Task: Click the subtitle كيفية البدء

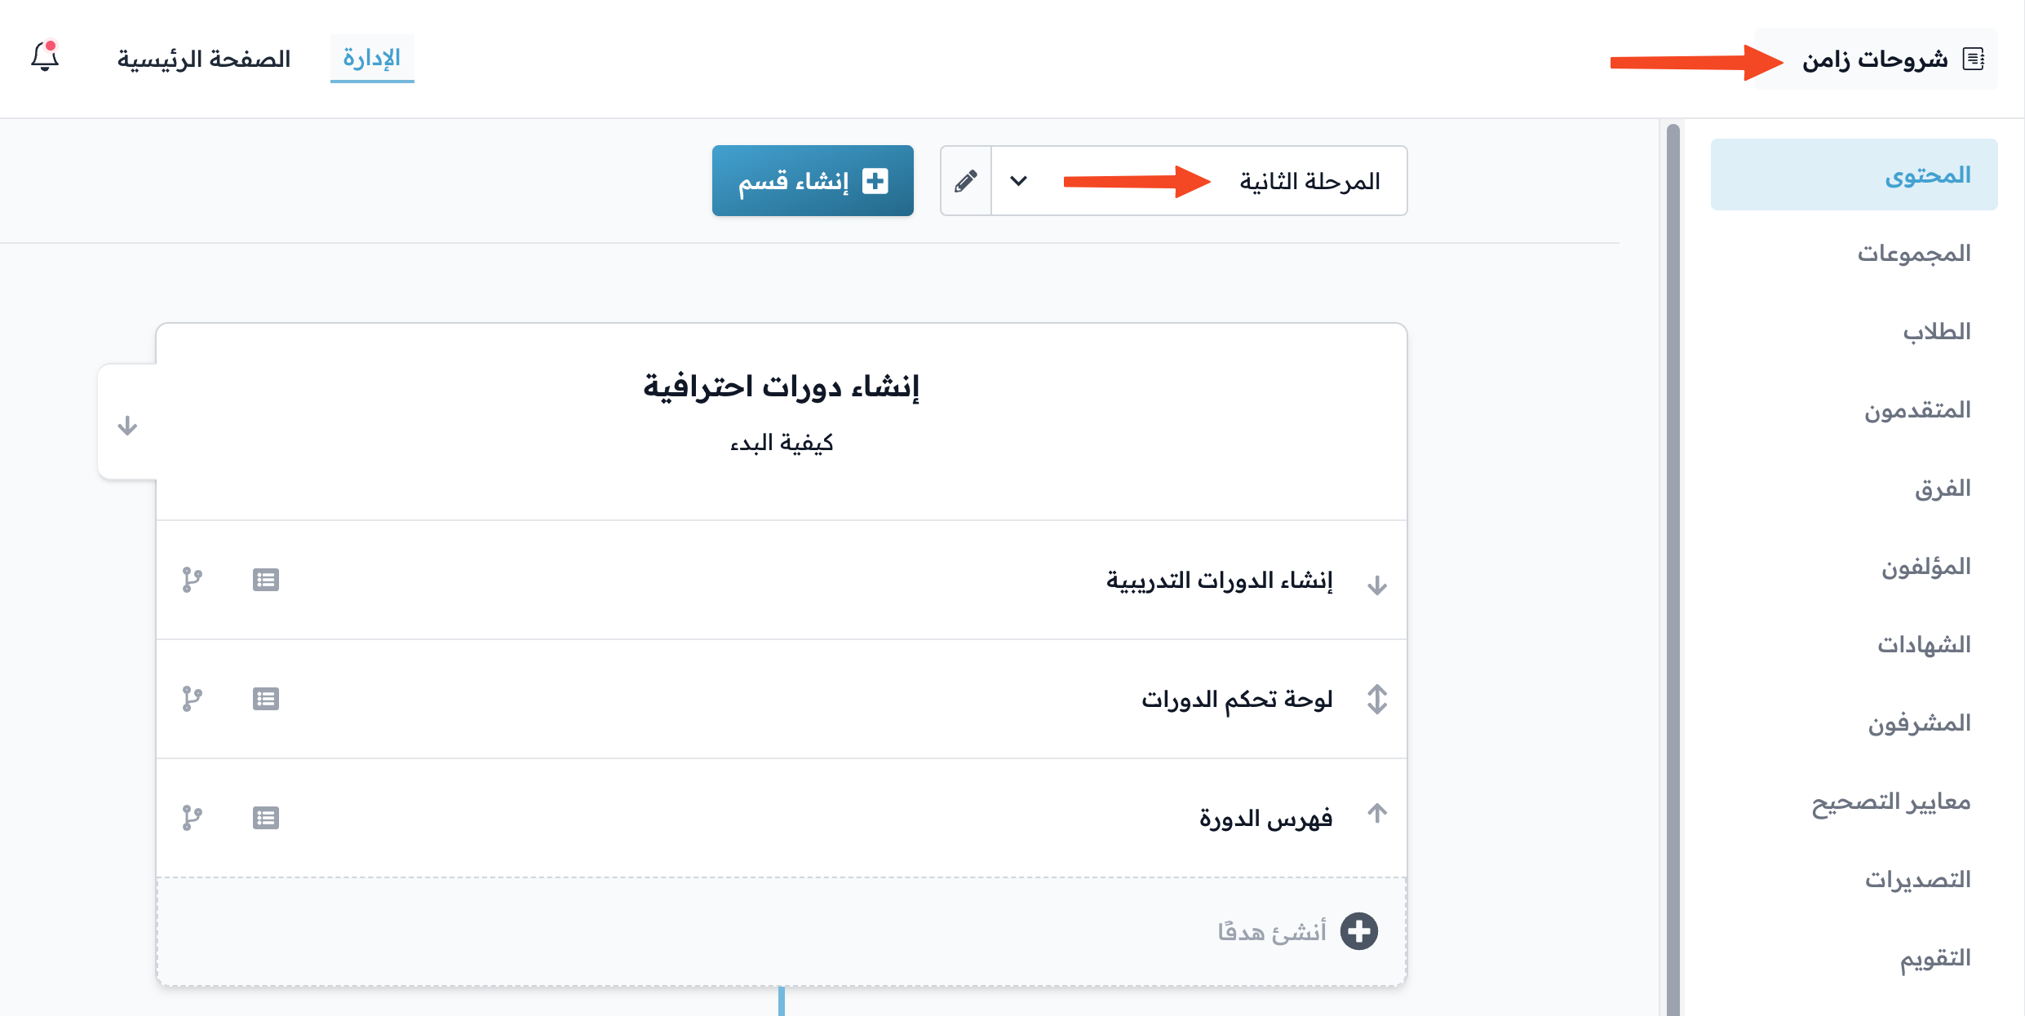Action: [x=782, y=443]
